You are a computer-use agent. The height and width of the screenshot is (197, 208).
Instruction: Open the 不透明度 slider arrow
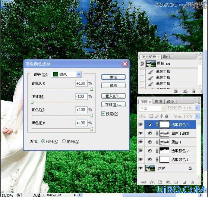tap(197, 108)
